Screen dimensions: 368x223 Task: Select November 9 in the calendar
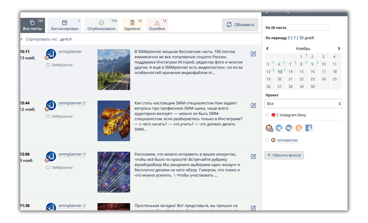click(x=314, y=64)
